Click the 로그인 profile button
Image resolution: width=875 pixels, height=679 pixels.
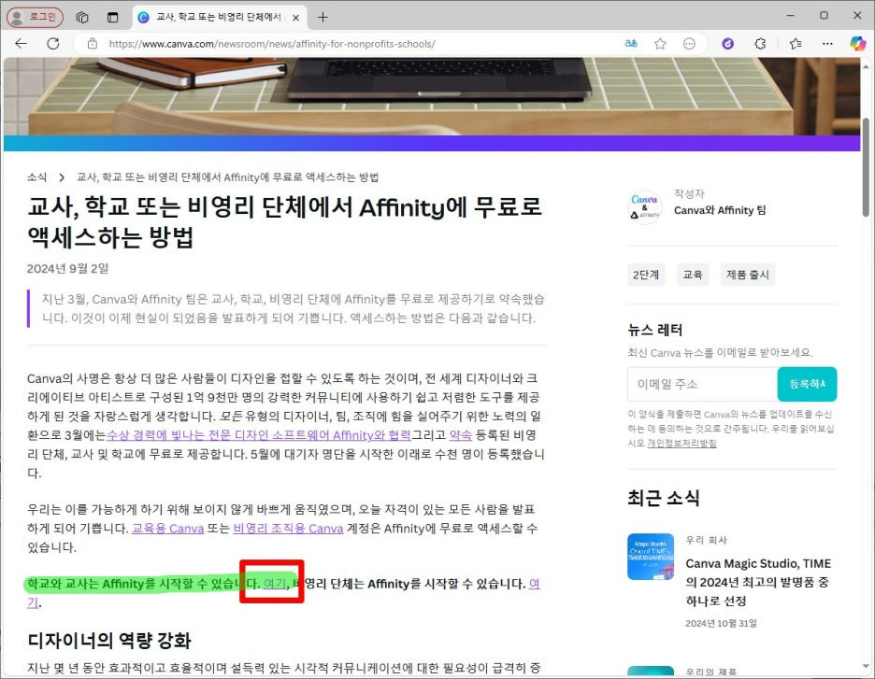[x=35, y=18]
